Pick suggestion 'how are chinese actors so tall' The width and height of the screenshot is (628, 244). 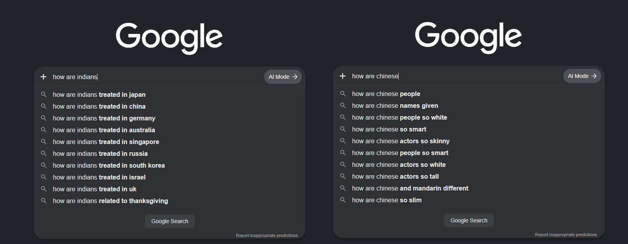[469, 176]
